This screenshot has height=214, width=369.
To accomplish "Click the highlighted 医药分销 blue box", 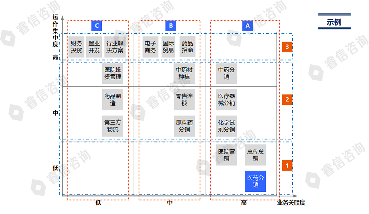I will pos(255,181).
